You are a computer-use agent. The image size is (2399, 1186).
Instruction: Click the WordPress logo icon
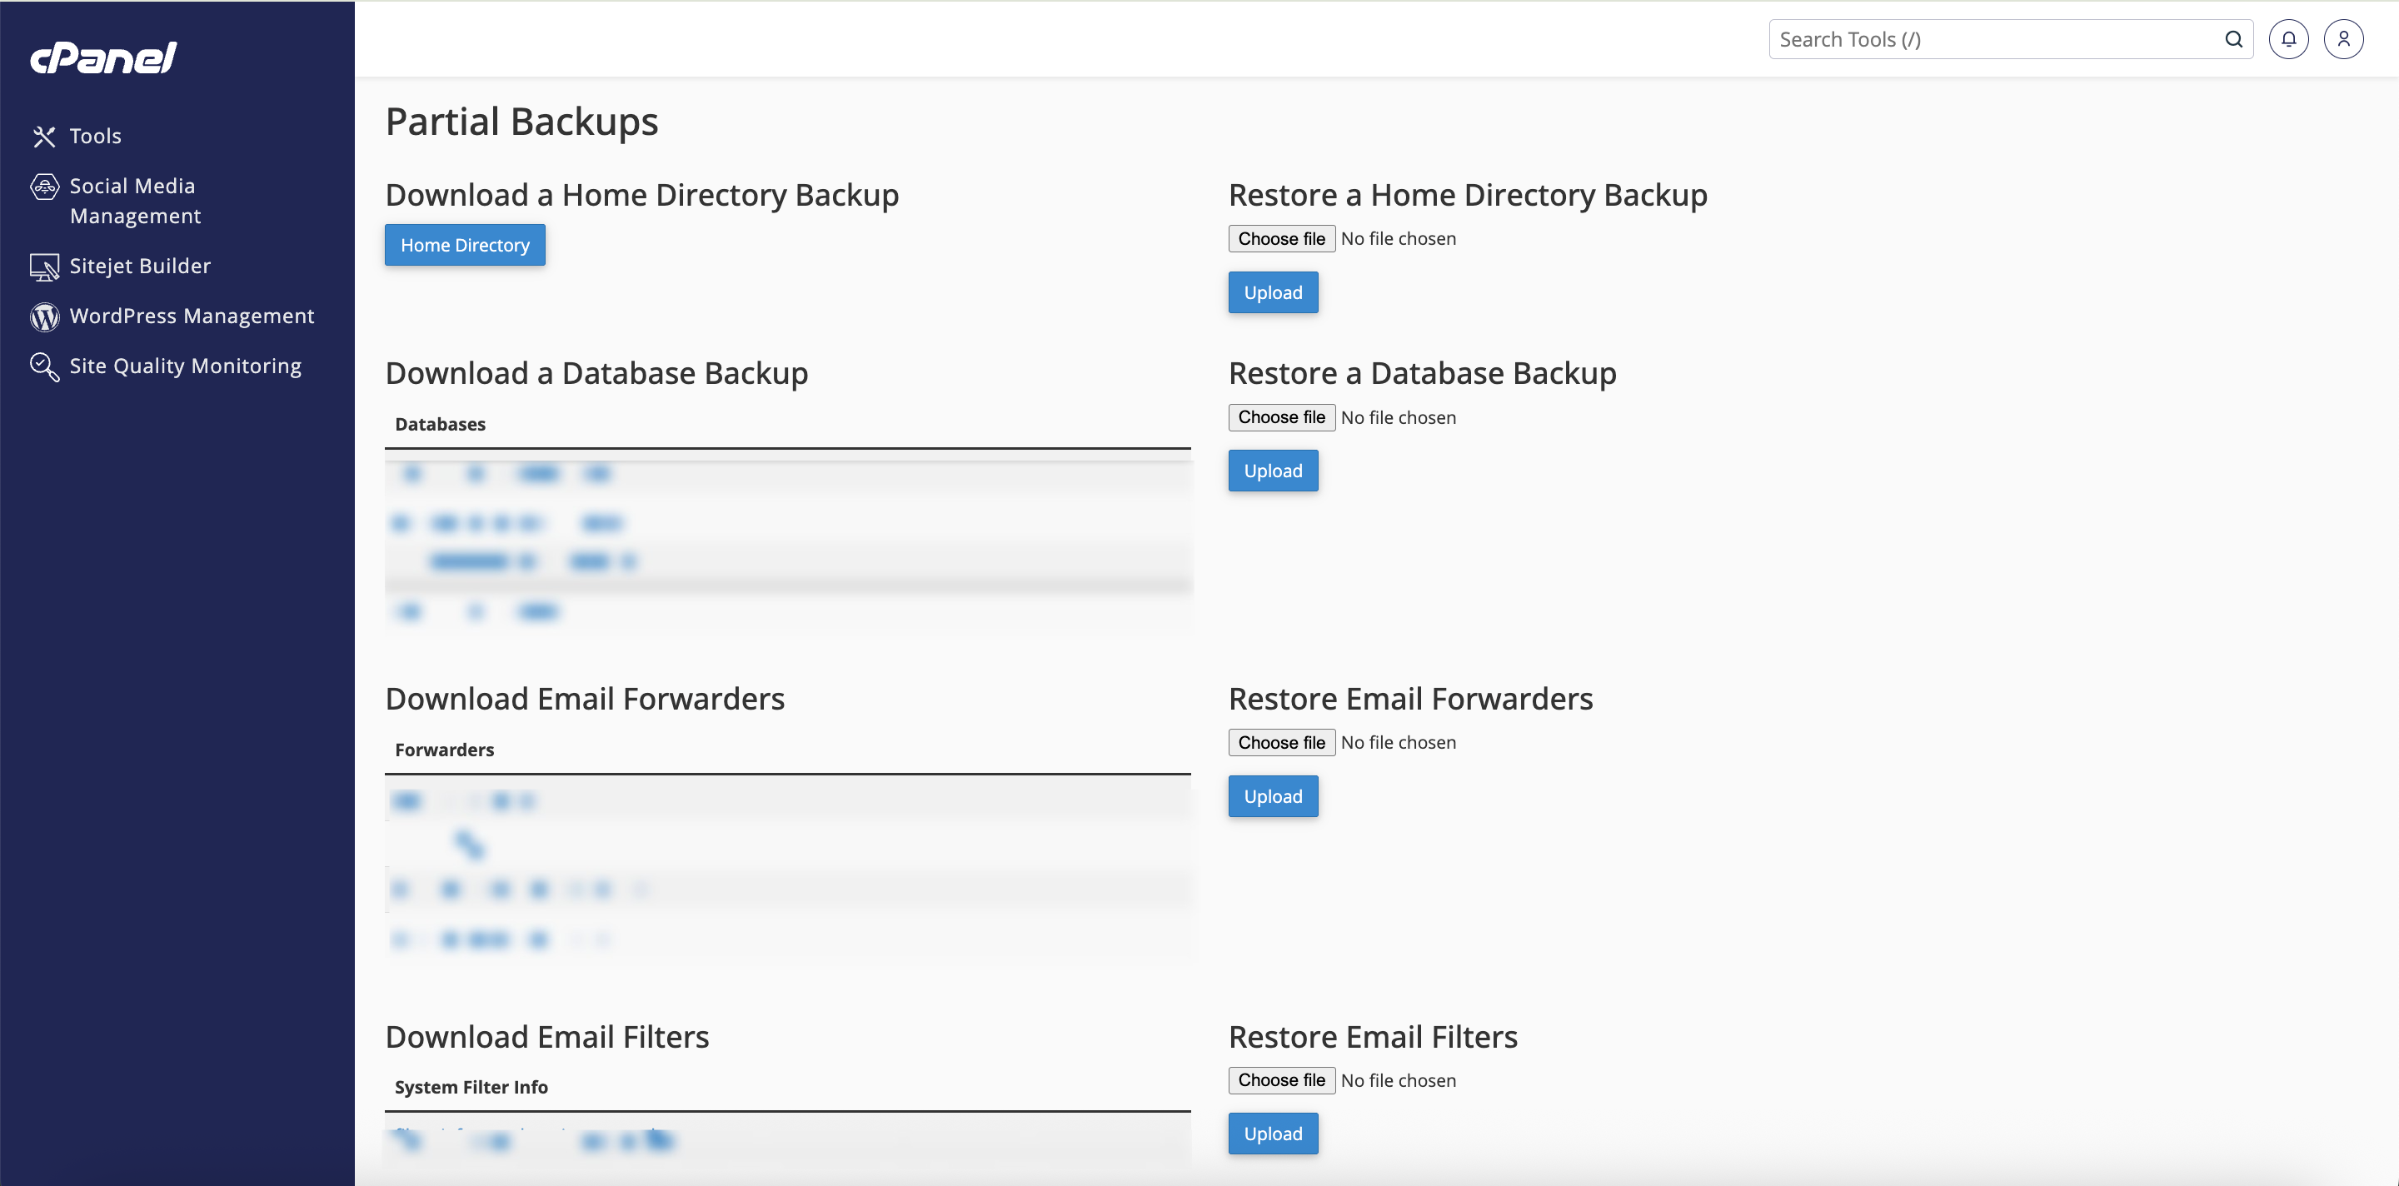(x=44, y=316)
